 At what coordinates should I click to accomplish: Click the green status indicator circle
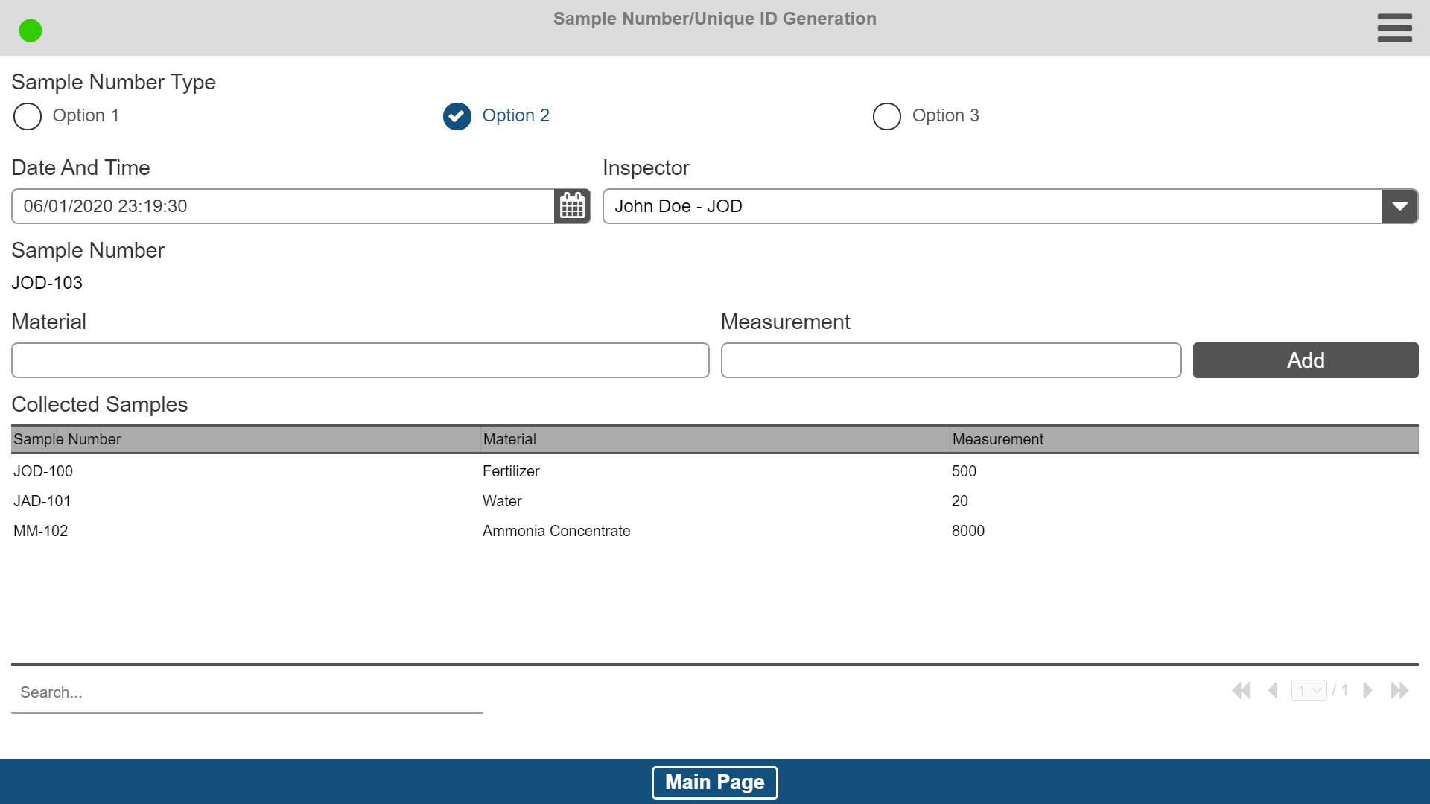(x=31, y=31)
